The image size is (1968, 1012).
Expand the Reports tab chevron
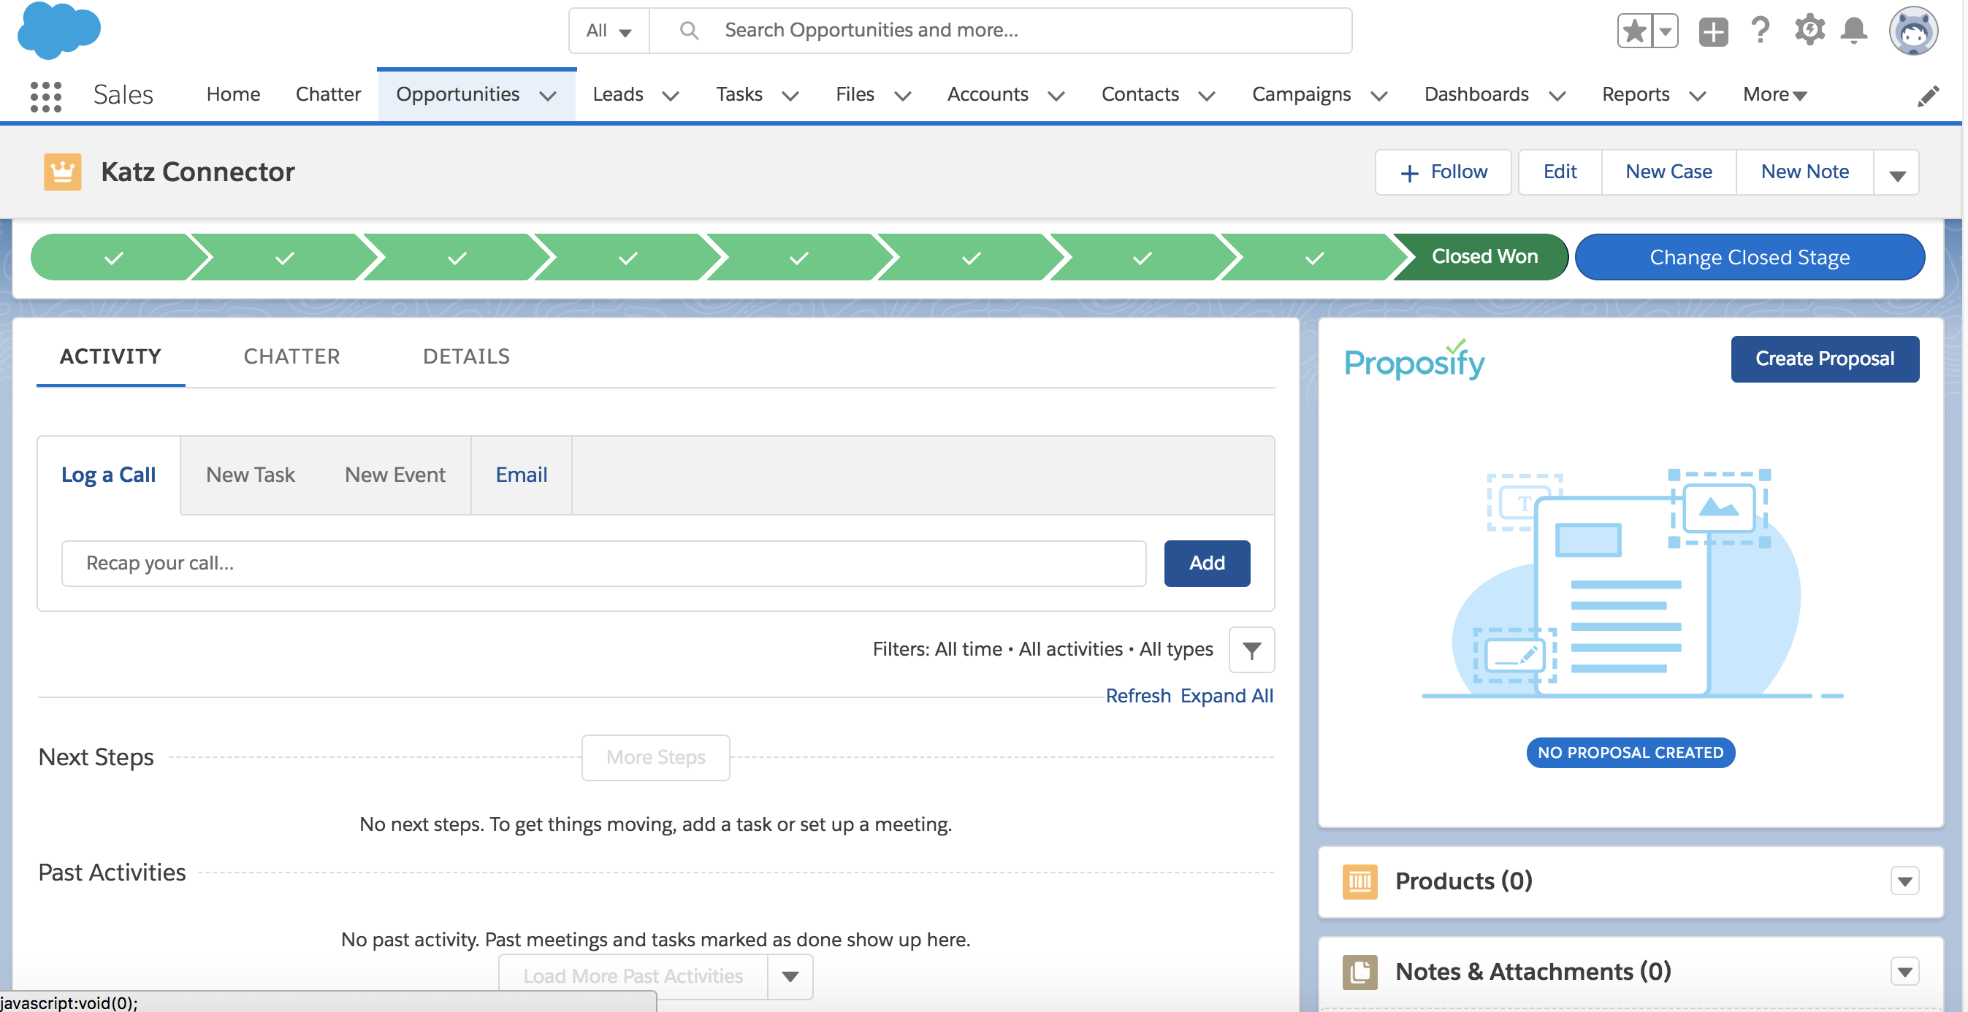tap(1698, 96)
